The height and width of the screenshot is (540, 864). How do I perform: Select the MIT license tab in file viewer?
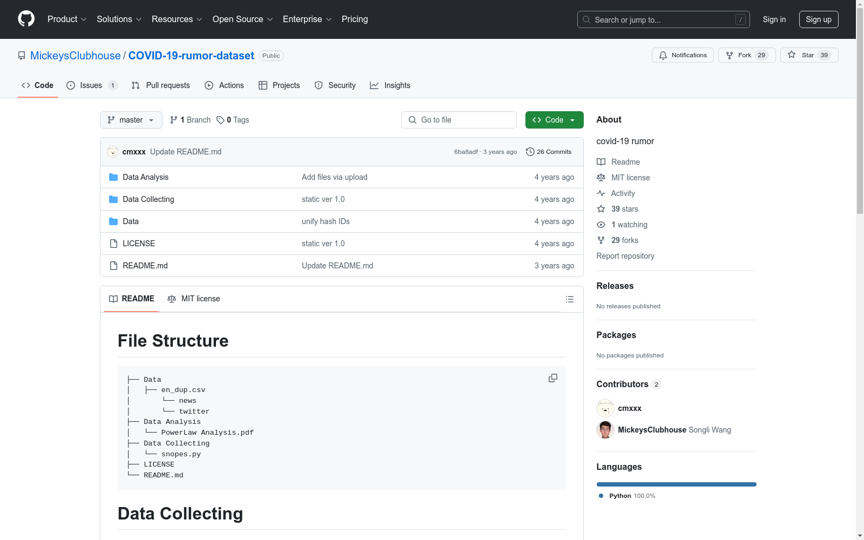click(x=194, y=299)
